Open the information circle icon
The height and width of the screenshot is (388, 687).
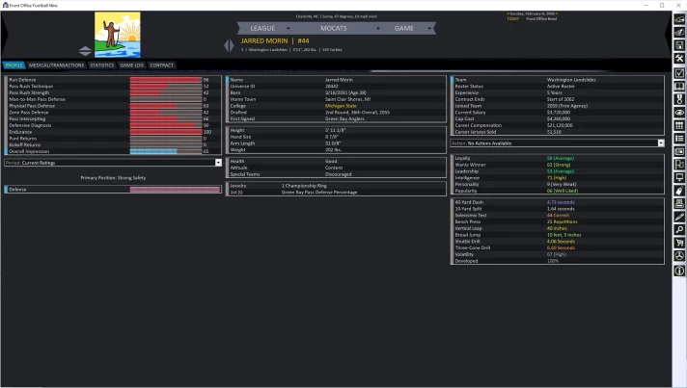pyautogui.click(x=679, y=271)
